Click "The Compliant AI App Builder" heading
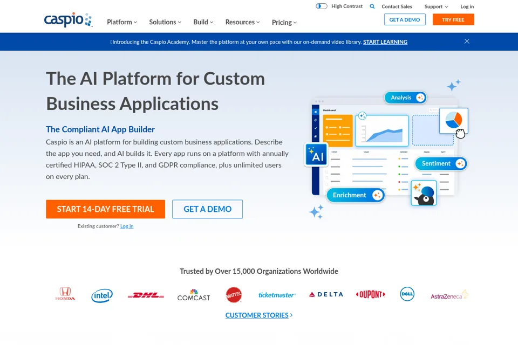 (x=100, y=129)
